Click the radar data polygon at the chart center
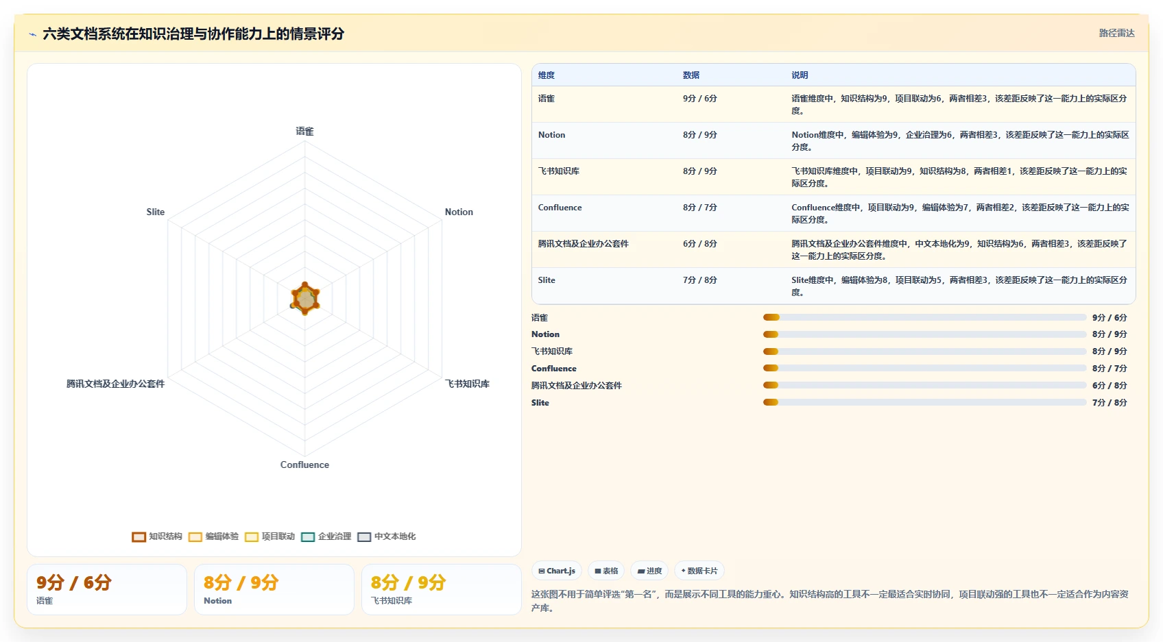The width and height of the screenshot is (1163, 642). 305,299
